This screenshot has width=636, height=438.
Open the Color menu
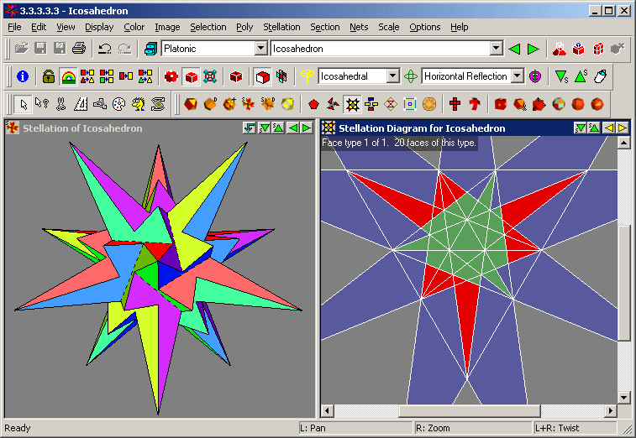coord(134,27)
